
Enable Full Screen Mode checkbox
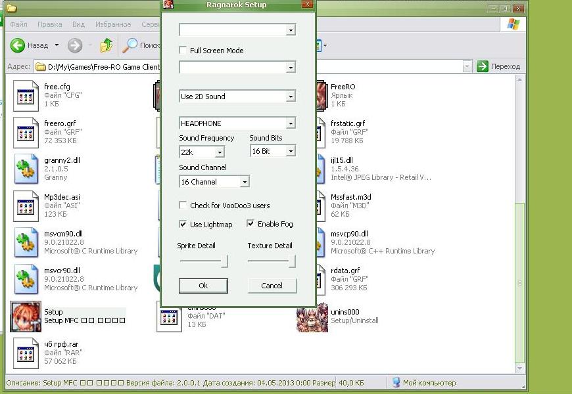click(183, 51)
